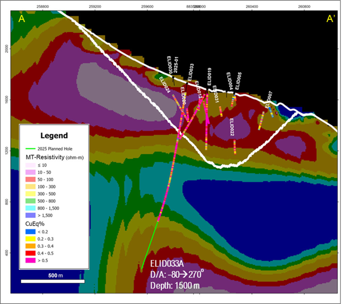Screen dimensions: 342x304
Task: Click the blue < 0.2 CuEq swatch
Action: point(31,232)
